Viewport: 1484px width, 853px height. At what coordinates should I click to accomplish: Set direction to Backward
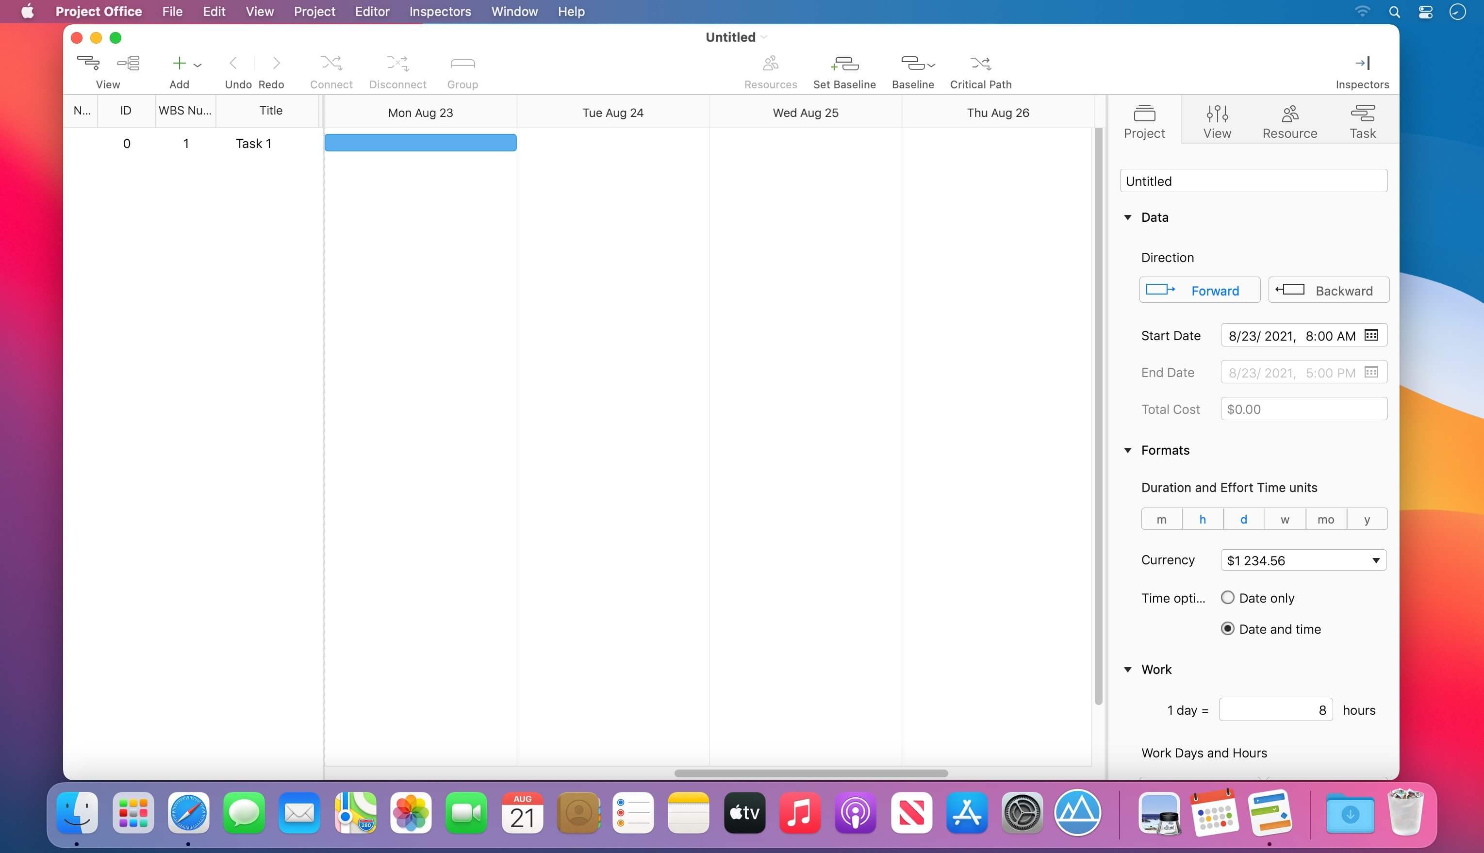point(1328,290)
